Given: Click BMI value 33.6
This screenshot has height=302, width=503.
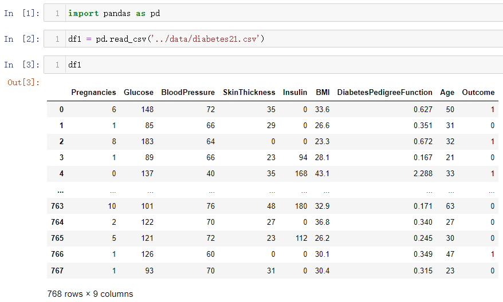Looking at the screenshot, I should point(322,109).
